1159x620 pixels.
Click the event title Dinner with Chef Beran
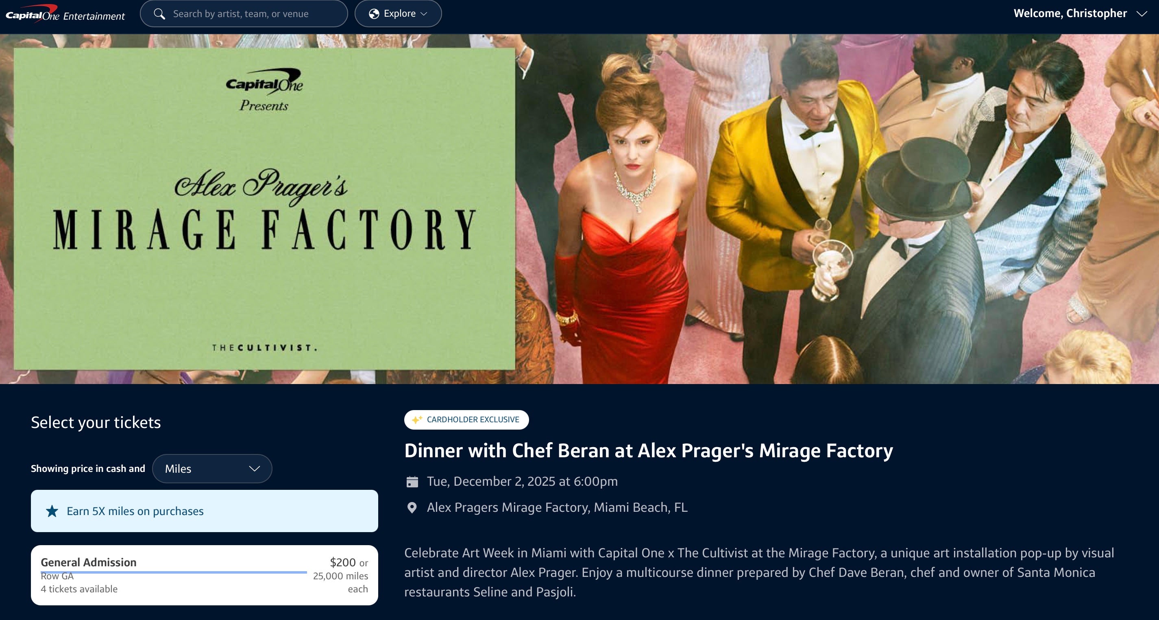click(x=648, y=450)
